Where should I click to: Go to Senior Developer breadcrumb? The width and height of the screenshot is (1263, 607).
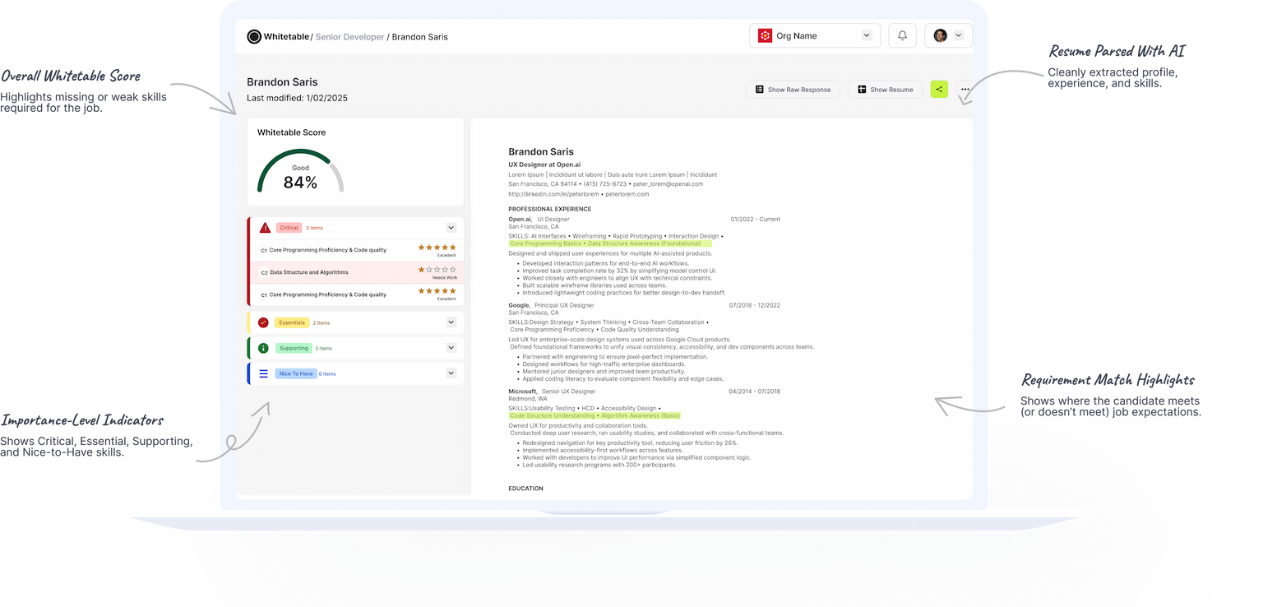coord(349,37)
